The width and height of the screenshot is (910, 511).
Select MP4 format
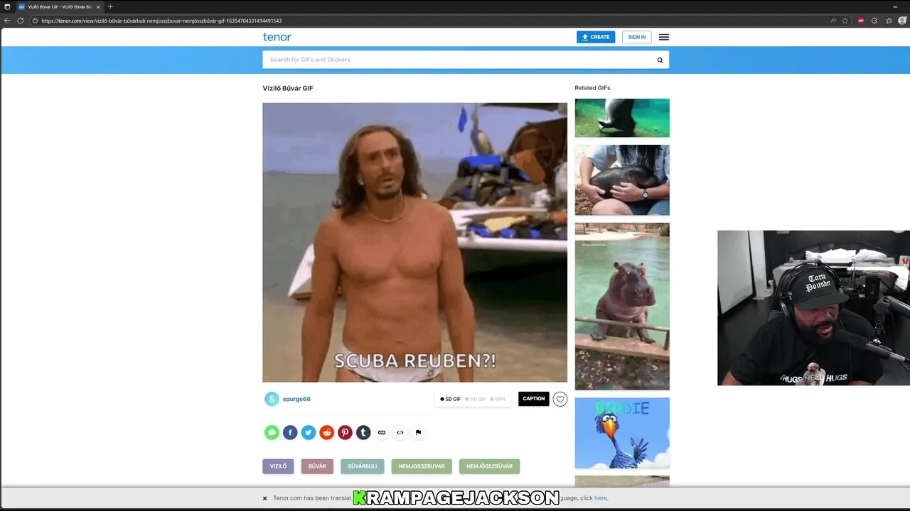point(498,399)
